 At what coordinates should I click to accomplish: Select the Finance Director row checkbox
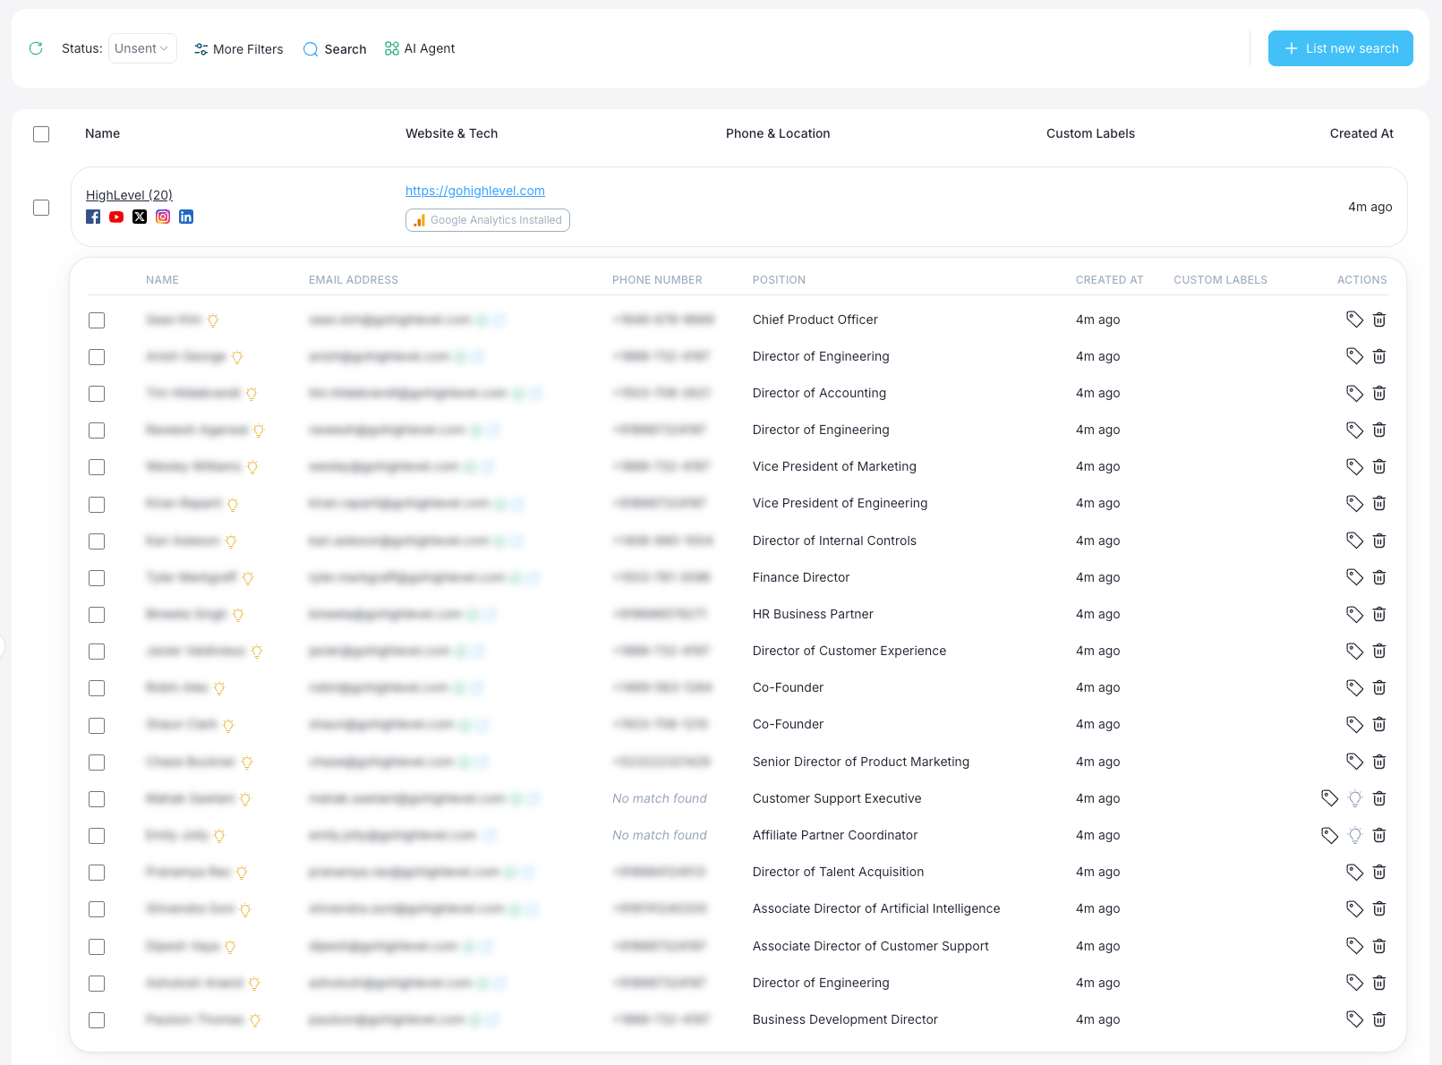coord(97,578)
